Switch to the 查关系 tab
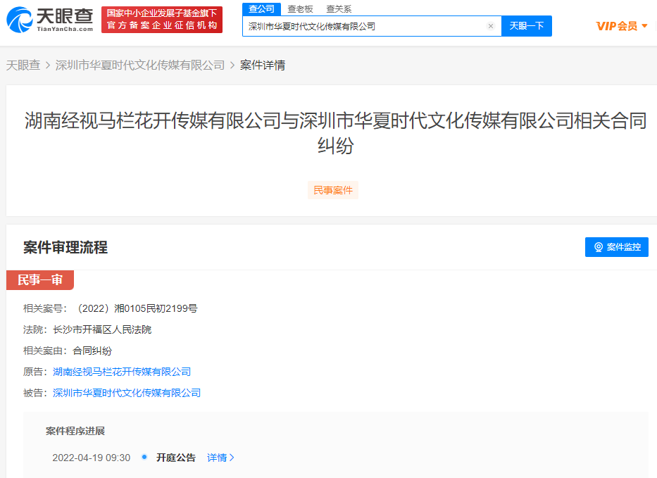Viewport: 657px width, 478px height. pos(339,8)
